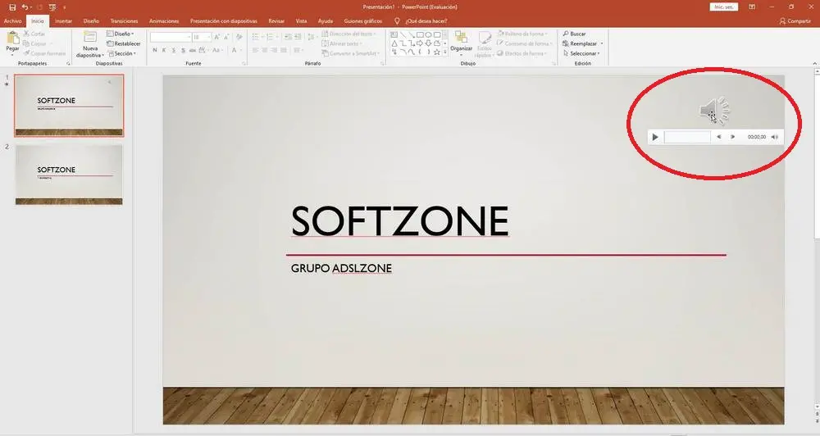Select the star shape in gallery
The width and height of the screenshot is (820, 436).
(437, 52)
